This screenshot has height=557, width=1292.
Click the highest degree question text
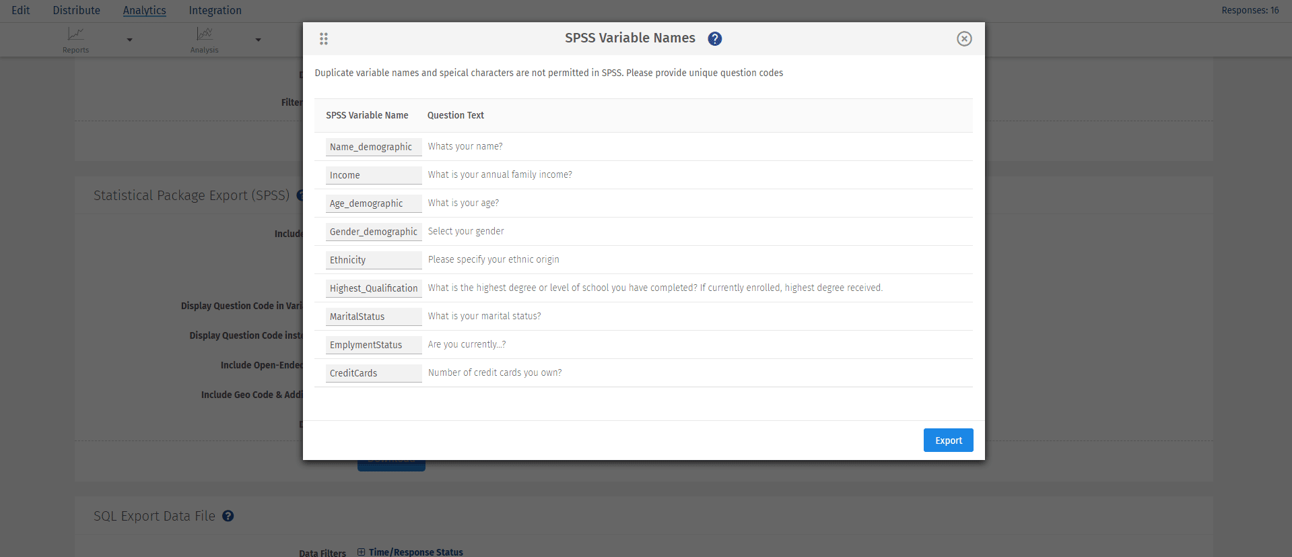655,288
